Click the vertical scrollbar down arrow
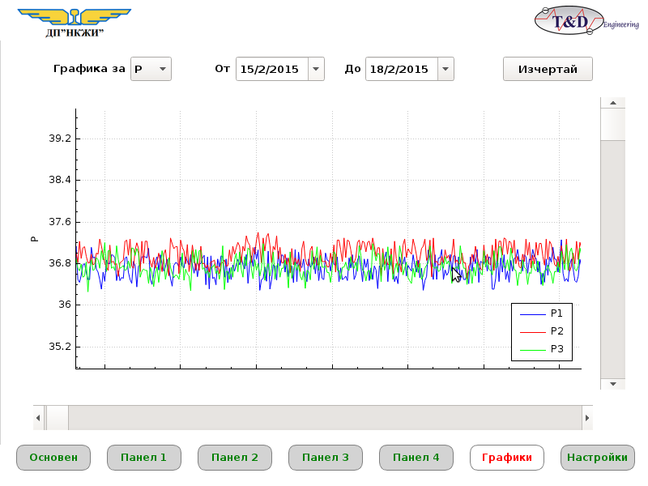The width and height of the screenshot is (648, 486). pyautogui.click(x=612, y=383)
